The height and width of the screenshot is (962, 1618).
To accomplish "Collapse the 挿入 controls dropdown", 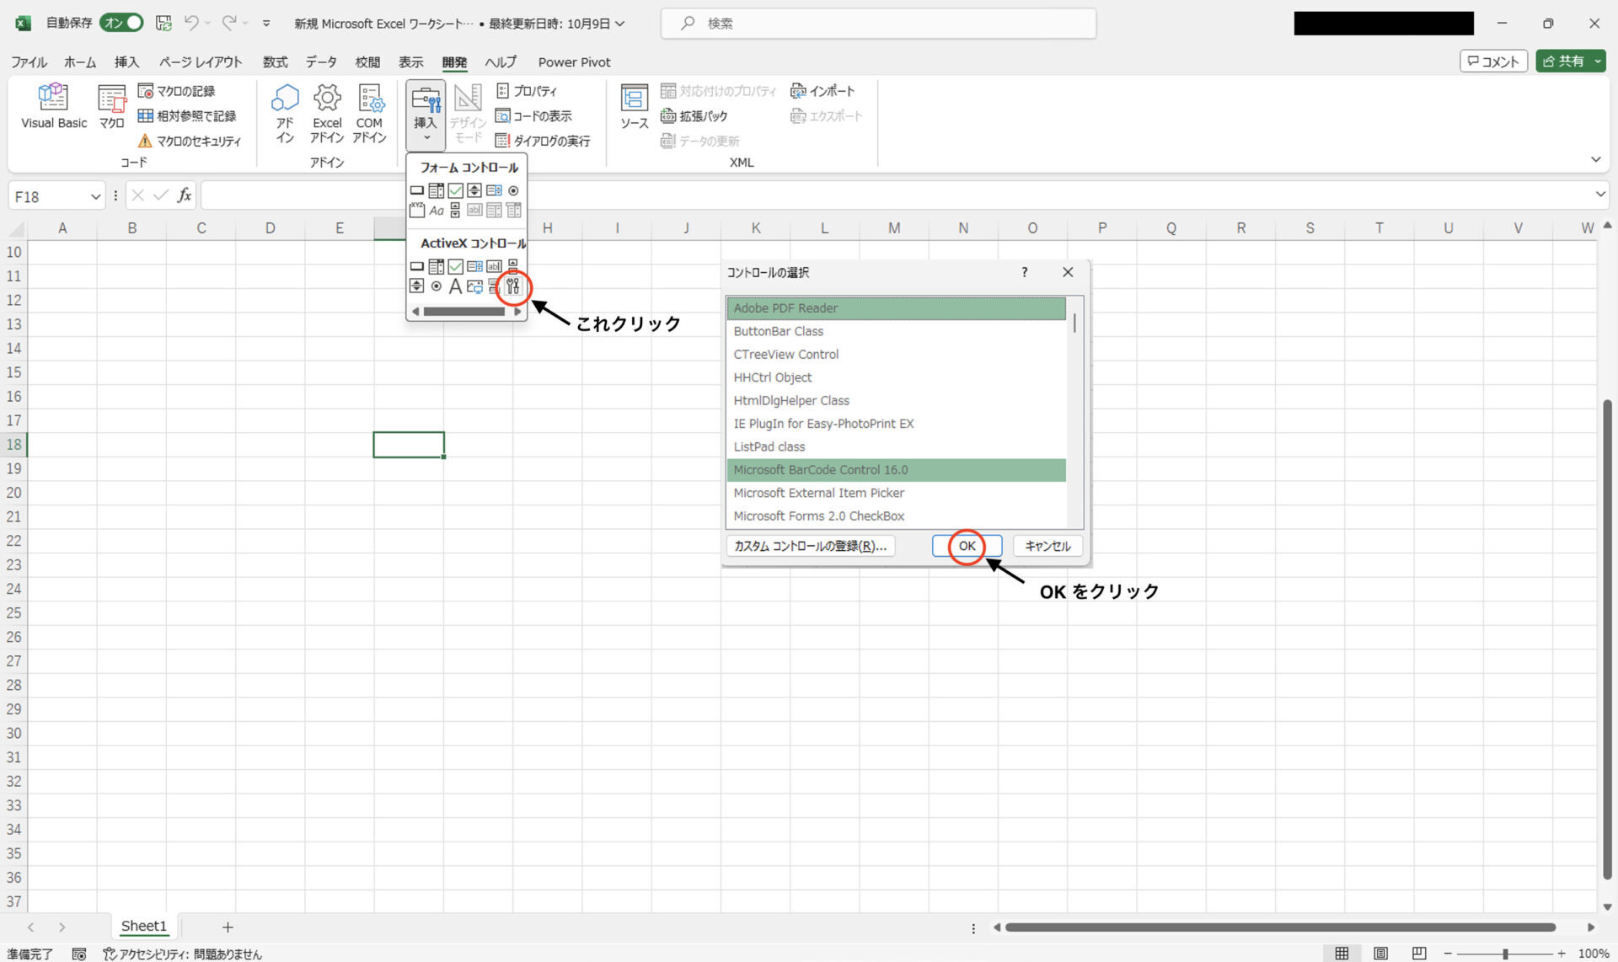I will point(426,114).
